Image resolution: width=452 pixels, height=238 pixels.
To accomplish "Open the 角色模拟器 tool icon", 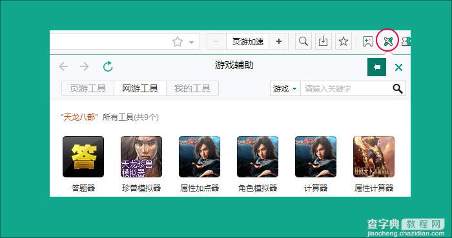I will tap(258, 157).
